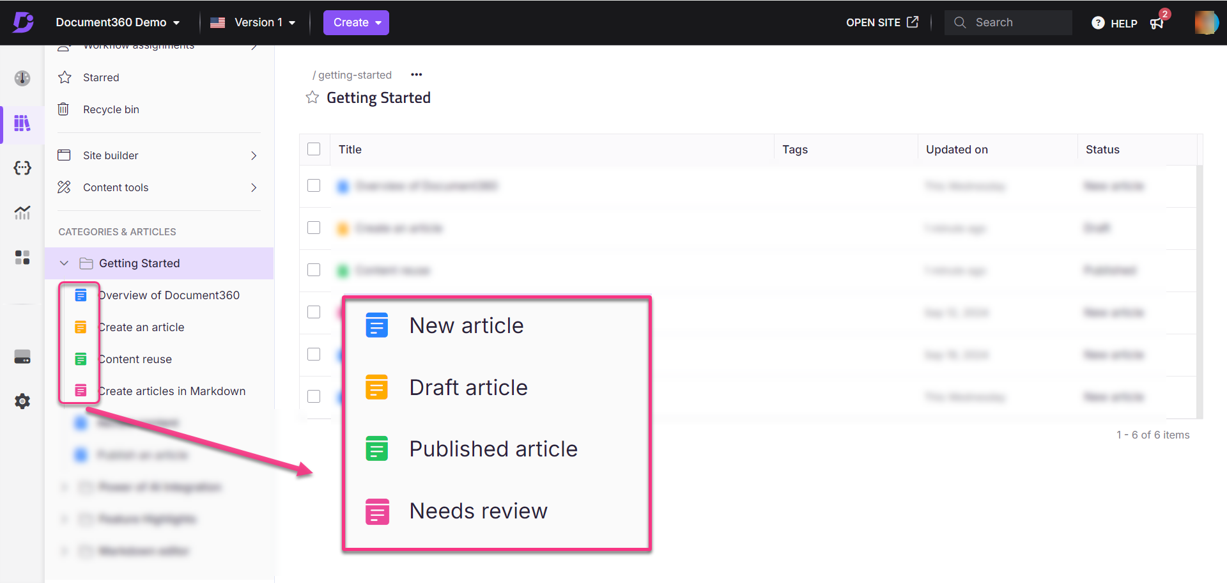Check the second article row checkbox
The image size is (1227, 583).
point(314,228)
